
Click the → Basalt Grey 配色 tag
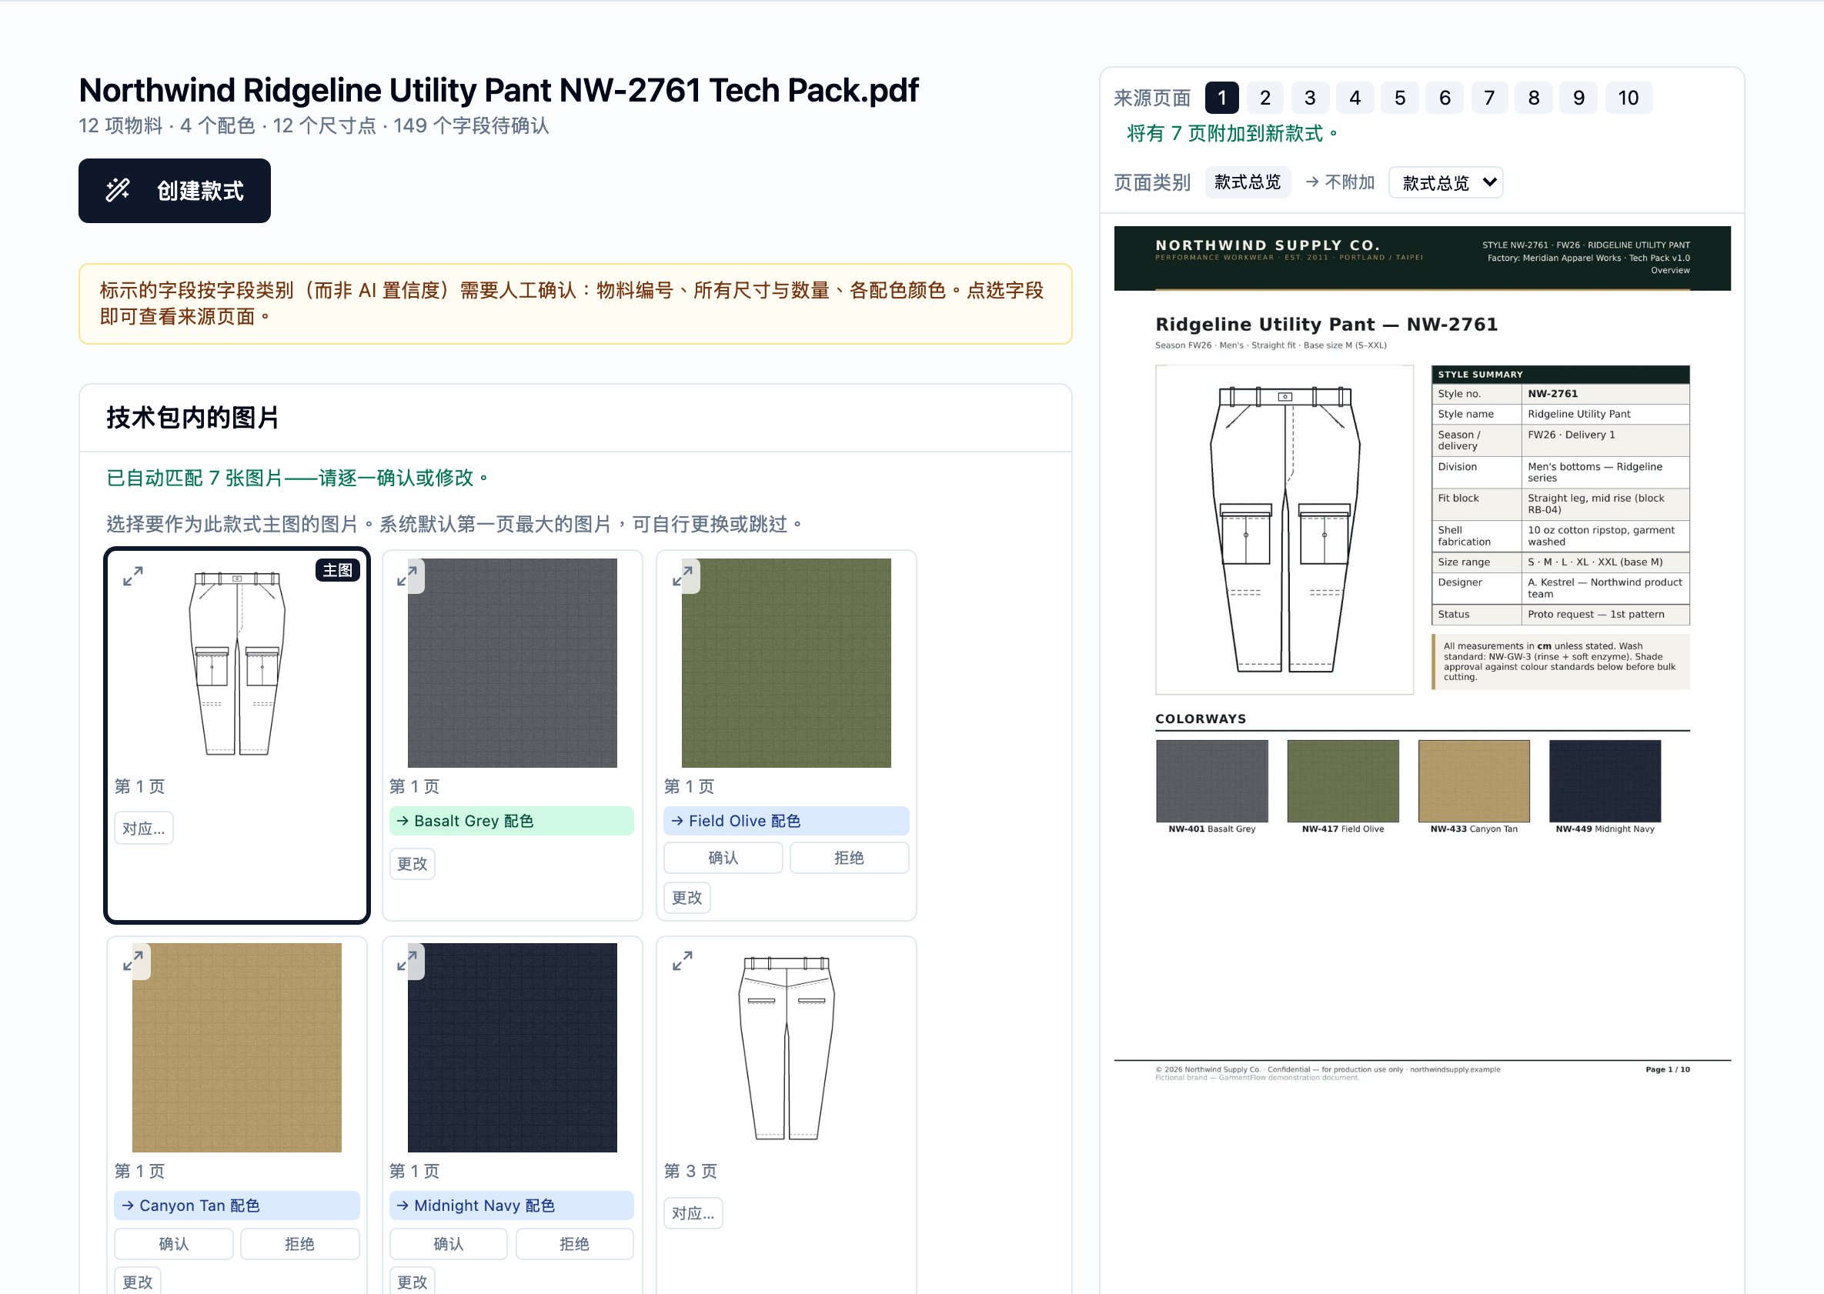coord(512,821)
